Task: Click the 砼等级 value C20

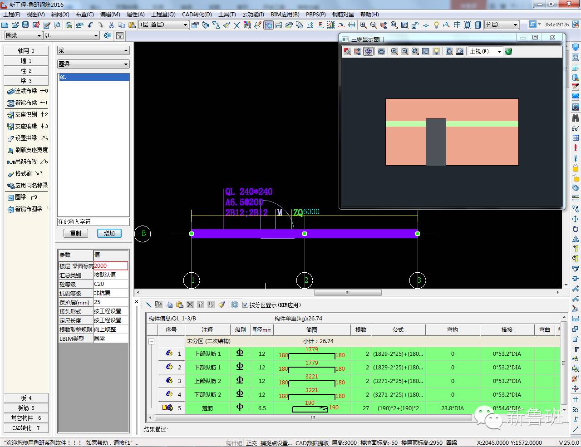Action: point(111,284)
